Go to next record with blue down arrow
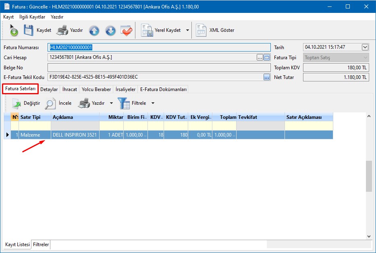The image size is (376, 253). tap(110, 31)
